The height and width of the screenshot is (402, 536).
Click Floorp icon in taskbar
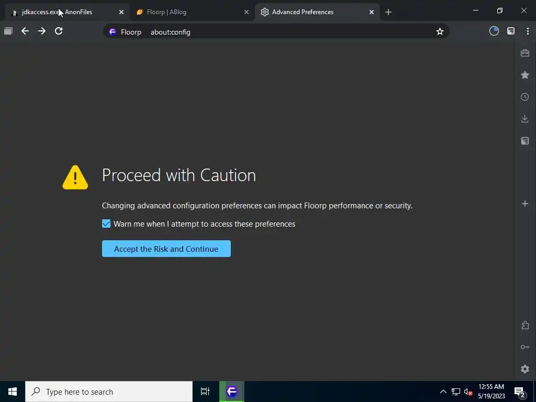click(232, 392)
